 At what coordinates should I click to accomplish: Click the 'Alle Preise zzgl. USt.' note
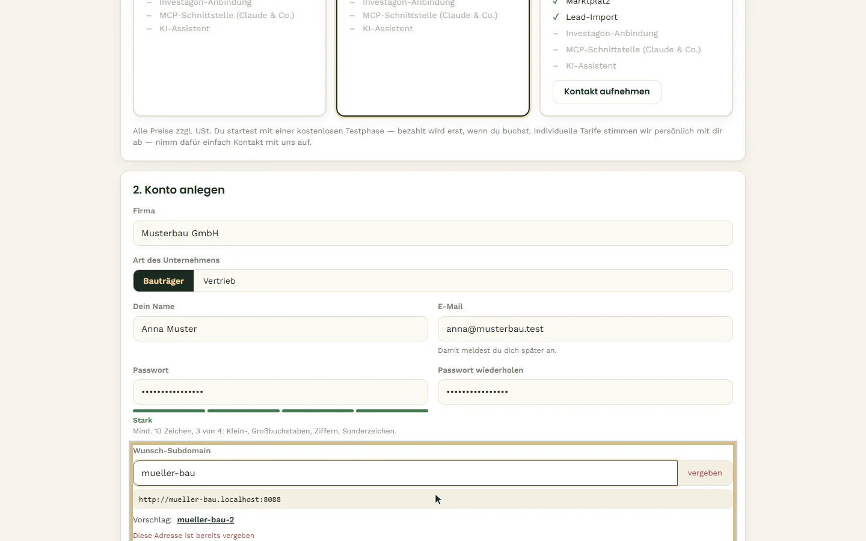point(428,136)
